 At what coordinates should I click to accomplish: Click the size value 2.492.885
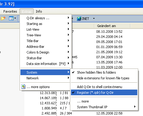49,113
